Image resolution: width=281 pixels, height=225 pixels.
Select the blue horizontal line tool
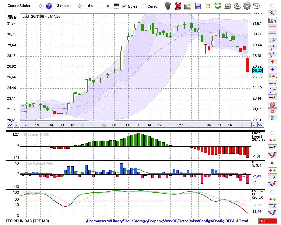272,34
